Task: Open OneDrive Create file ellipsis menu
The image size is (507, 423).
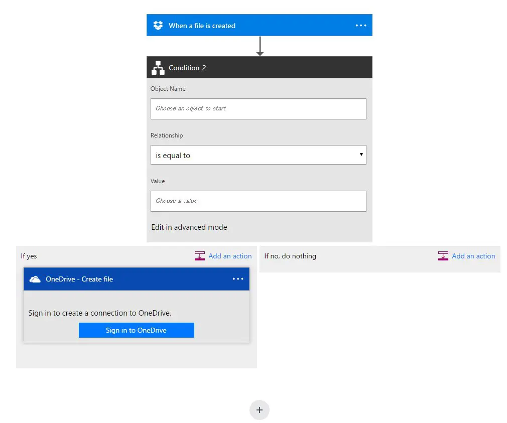Action: tap(238, 279)
